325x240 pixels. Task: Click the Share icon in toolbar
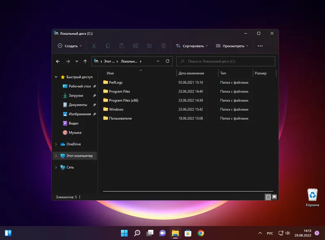click(149, 46)
